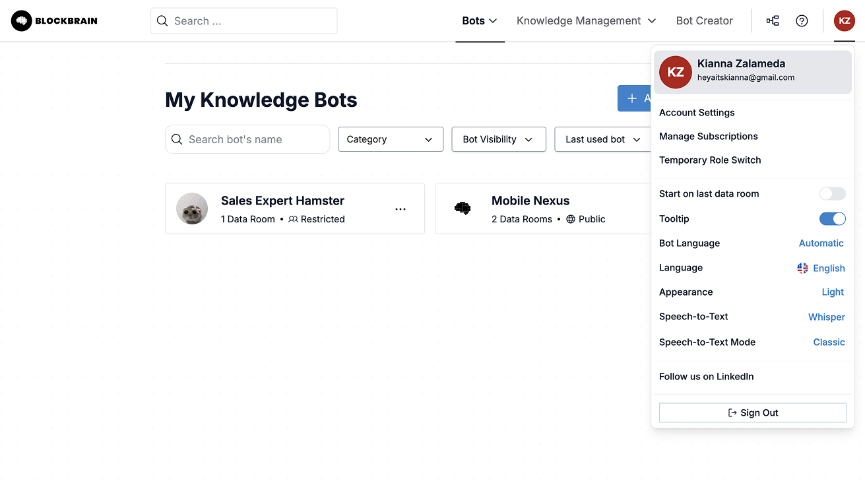
Task: Go to the Bot Creator tab
Action: 704,21
